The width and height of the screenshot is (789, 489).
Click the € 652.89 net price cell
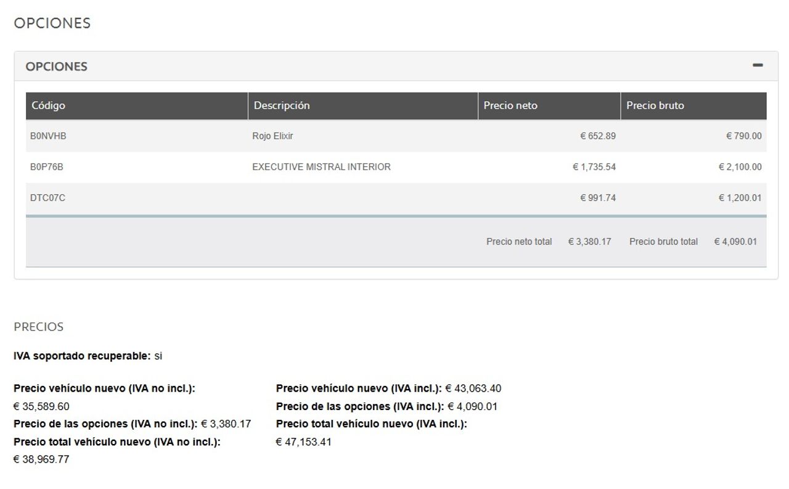[x=597, y=136]
